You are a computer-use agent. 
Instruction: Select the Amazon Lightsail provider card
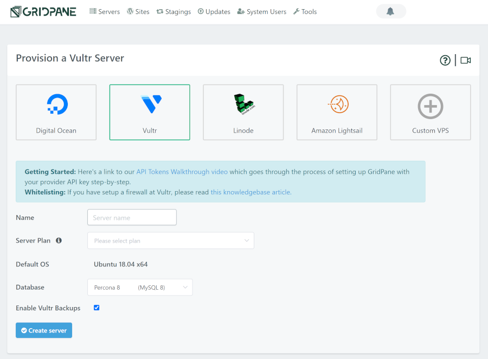click(x=337, y=112)
